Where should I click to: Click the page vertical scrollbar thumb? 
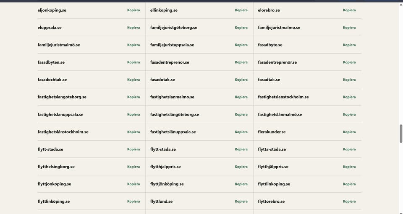(x=400, y=134)
